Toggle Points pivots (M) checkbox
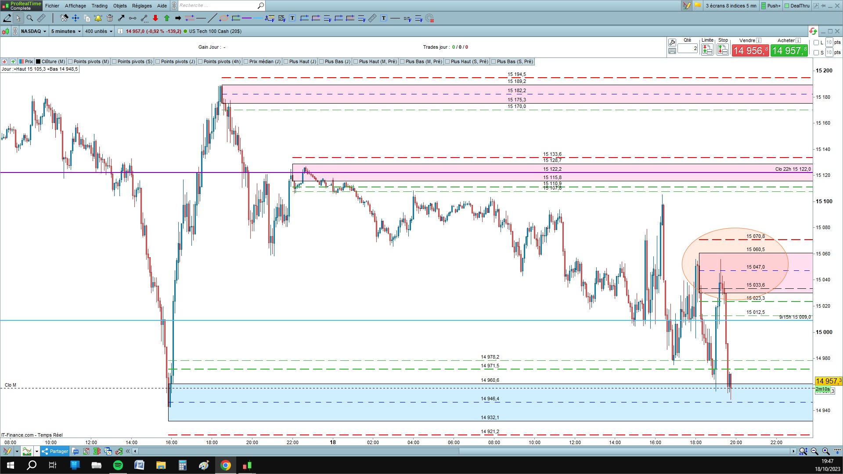 tap(70, 61)
